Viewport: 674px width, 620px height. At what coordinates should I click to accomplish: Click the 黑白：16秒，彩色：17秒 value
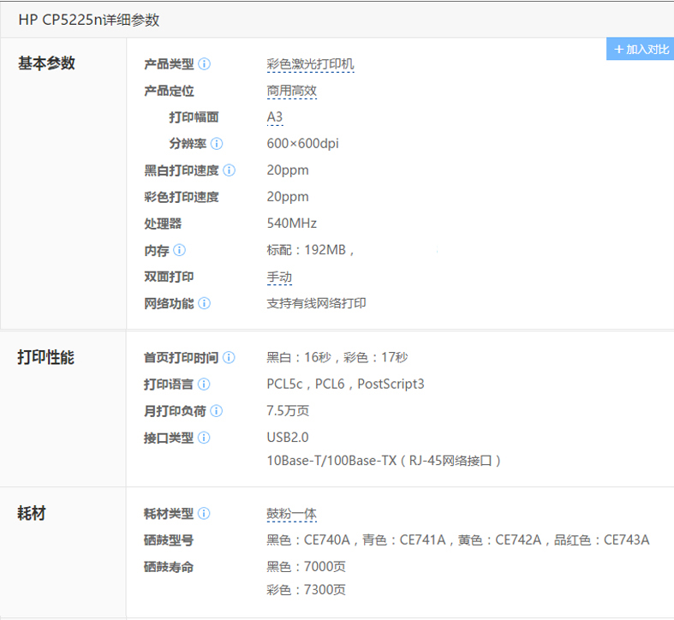[x=337, y=358]
